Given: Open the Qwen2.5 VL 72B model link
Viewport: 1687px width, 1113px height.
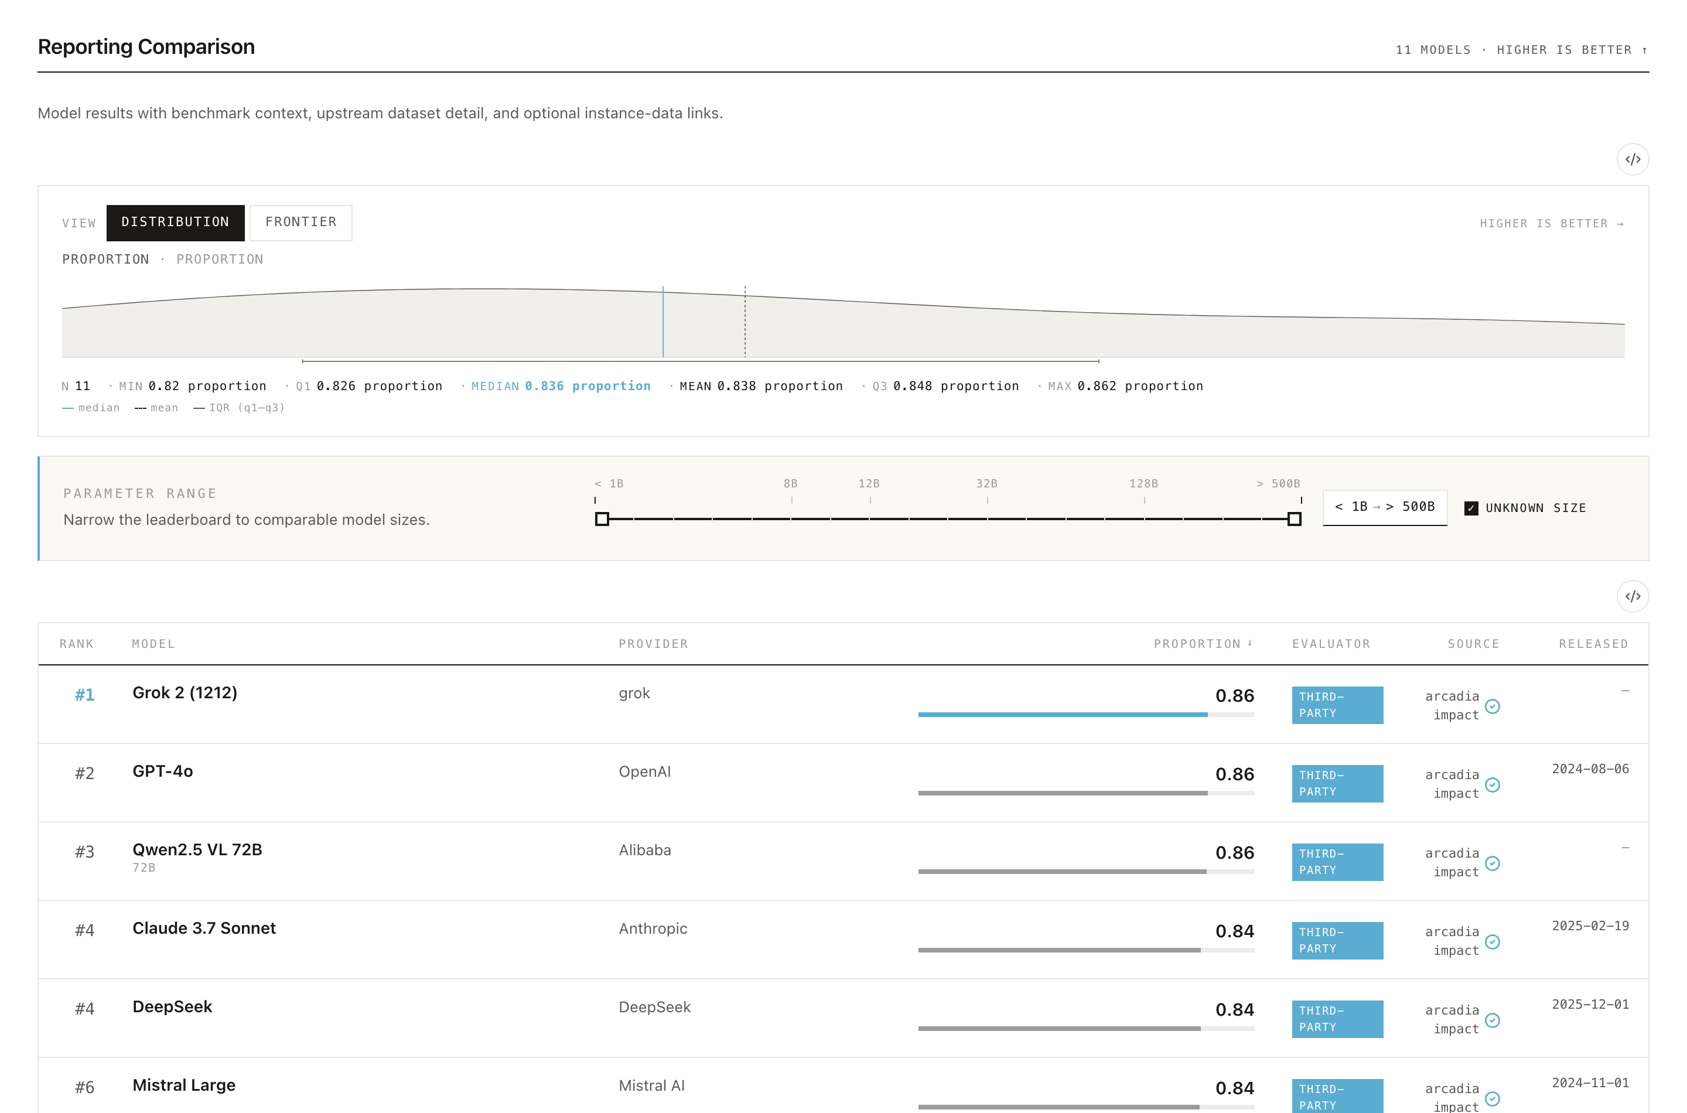Looking at the screenshot, I should [197, 849].
